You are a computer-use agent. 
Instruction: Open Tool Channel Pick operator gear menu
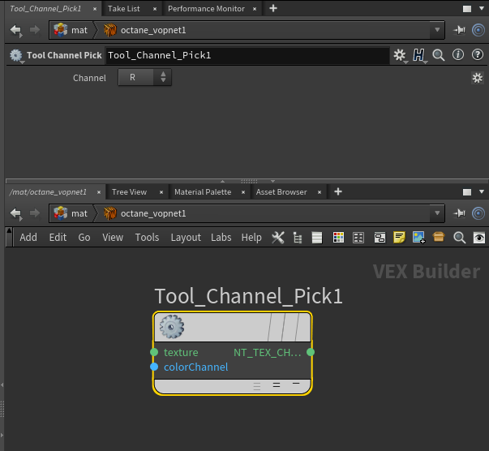pos(16,55)
